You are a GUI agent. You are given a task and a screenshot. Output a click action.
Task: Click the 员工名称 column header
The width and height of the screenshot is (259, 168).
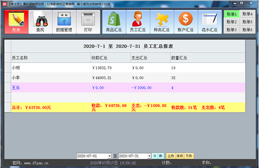51,58
